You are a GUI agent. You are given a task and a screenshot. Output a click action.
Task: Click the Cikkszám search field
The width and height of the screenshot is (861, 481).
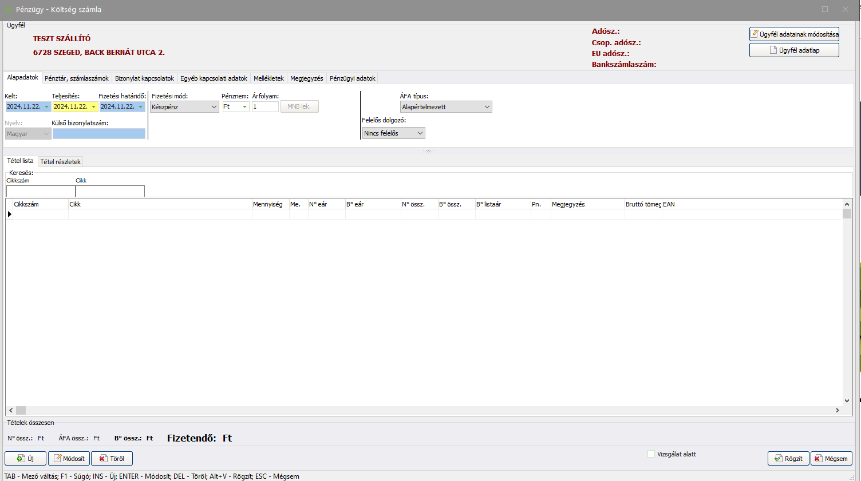tap(41, 192)
